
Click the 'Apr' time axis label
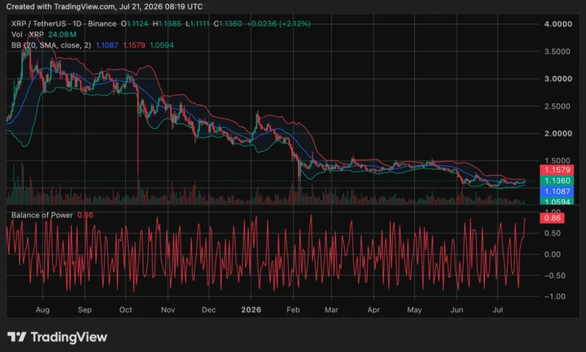pyautogui.click(x=374, y=310)
